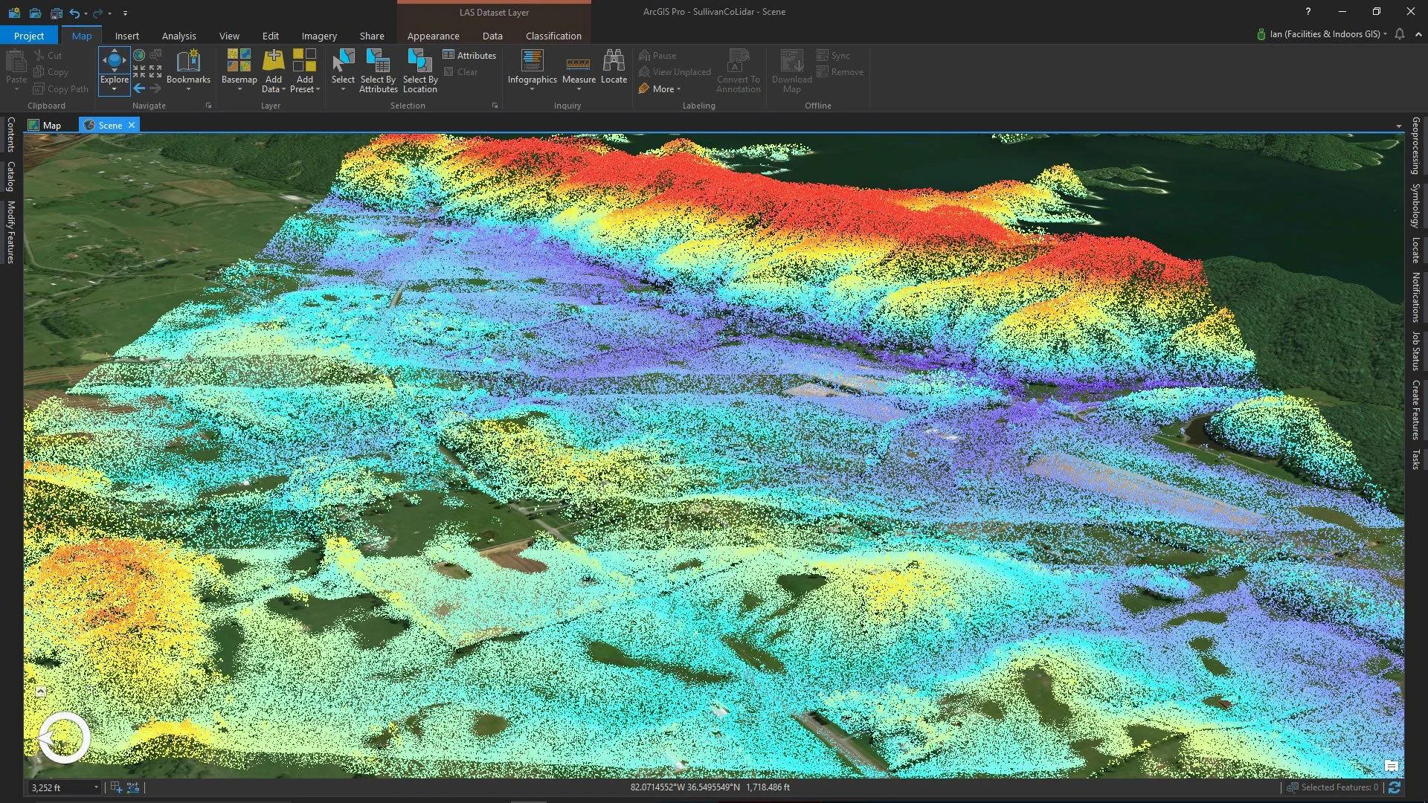1428x803 pixels.
Task: Click the Full Extent globe icon
Action: point(139,56)
